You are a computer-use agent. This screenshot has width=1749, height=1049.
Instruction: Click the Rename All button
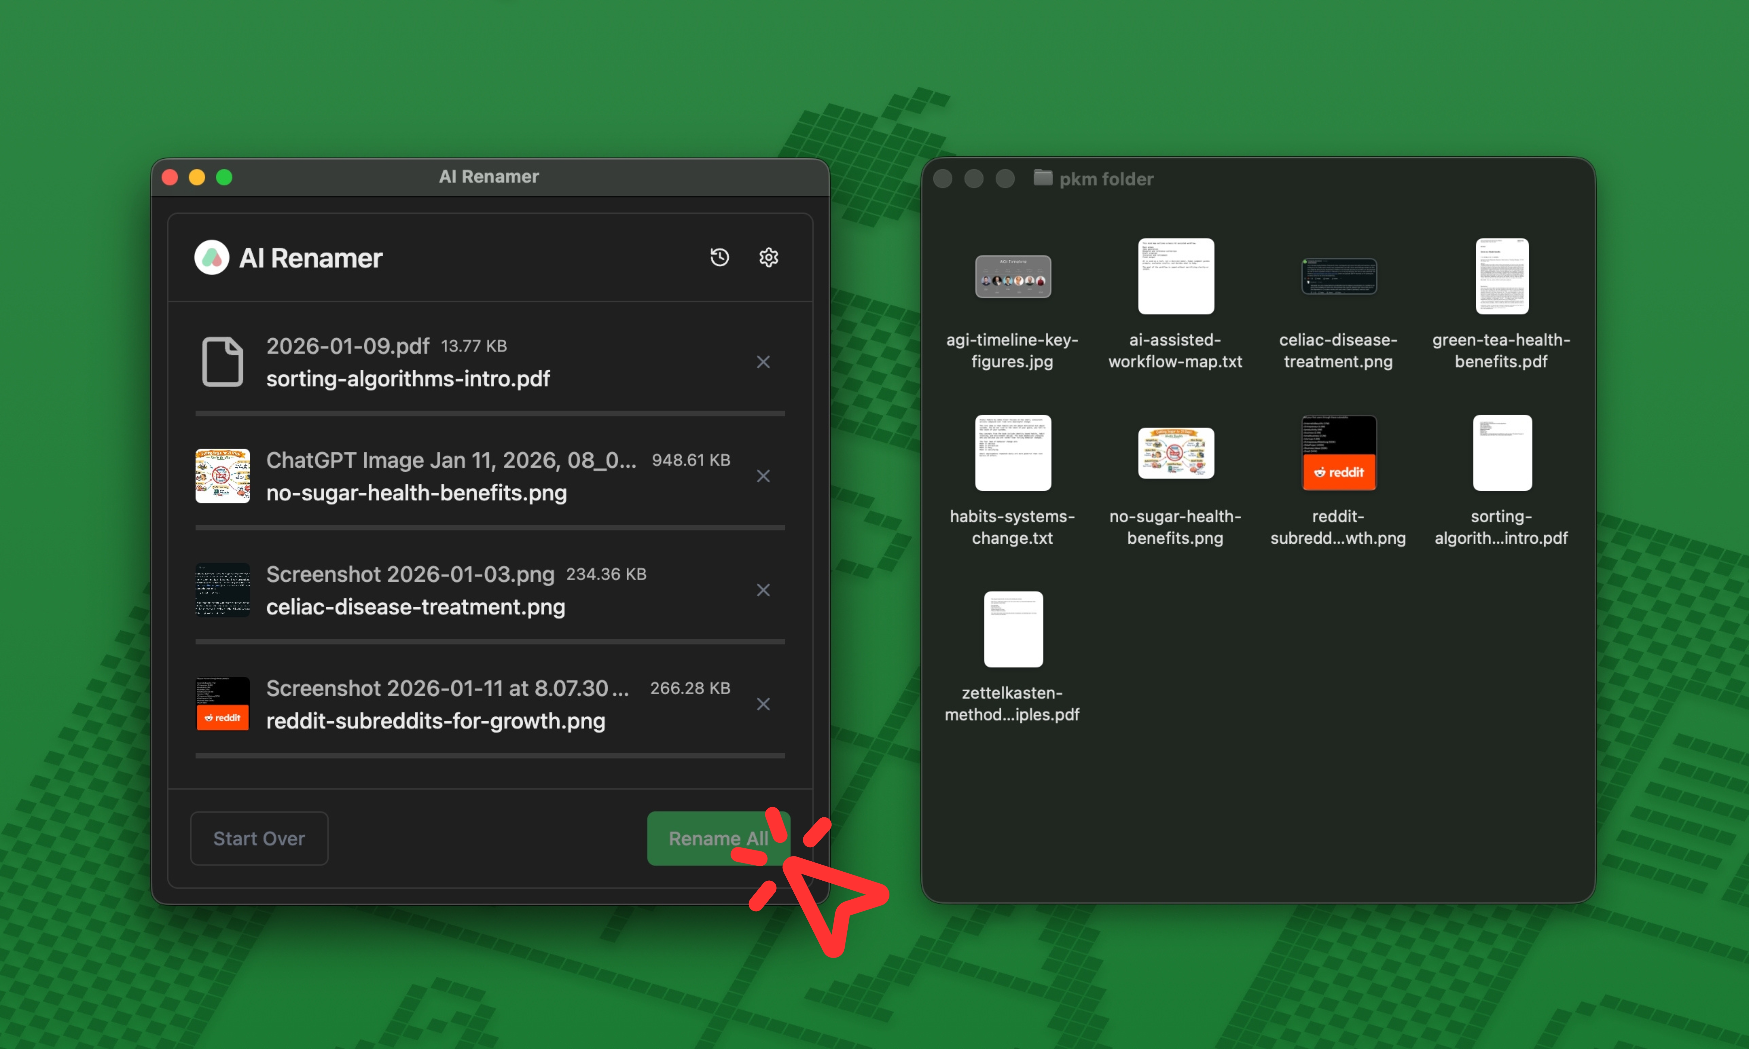tap(719, 838)
